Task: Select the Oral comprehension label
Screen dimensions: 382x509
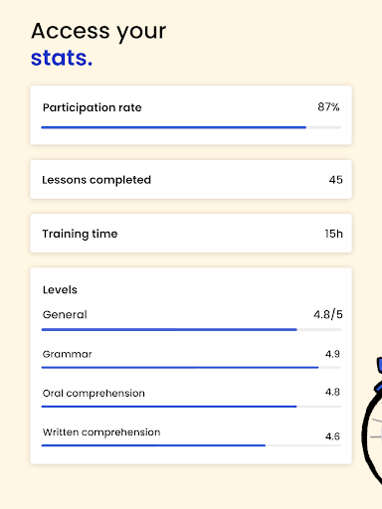Action: 94,394
